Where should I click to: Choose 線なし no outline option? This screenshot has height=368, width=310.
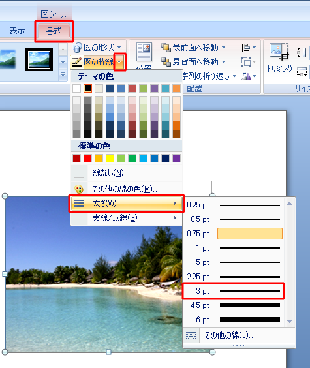tap(127, 173)
